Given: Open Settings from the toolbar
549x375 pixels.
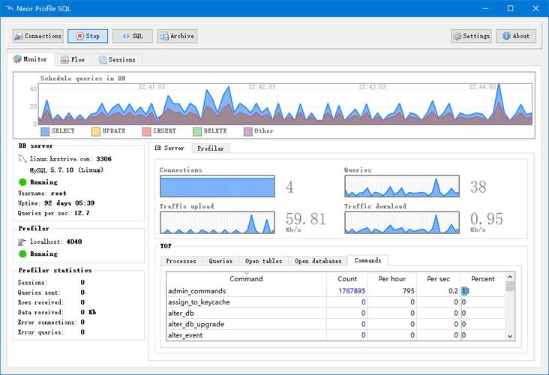Looking at the screenshot, I should tap(471, 36).
